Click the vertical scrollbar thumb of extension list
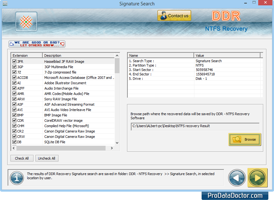274x200 pixels. click(117, 66)
